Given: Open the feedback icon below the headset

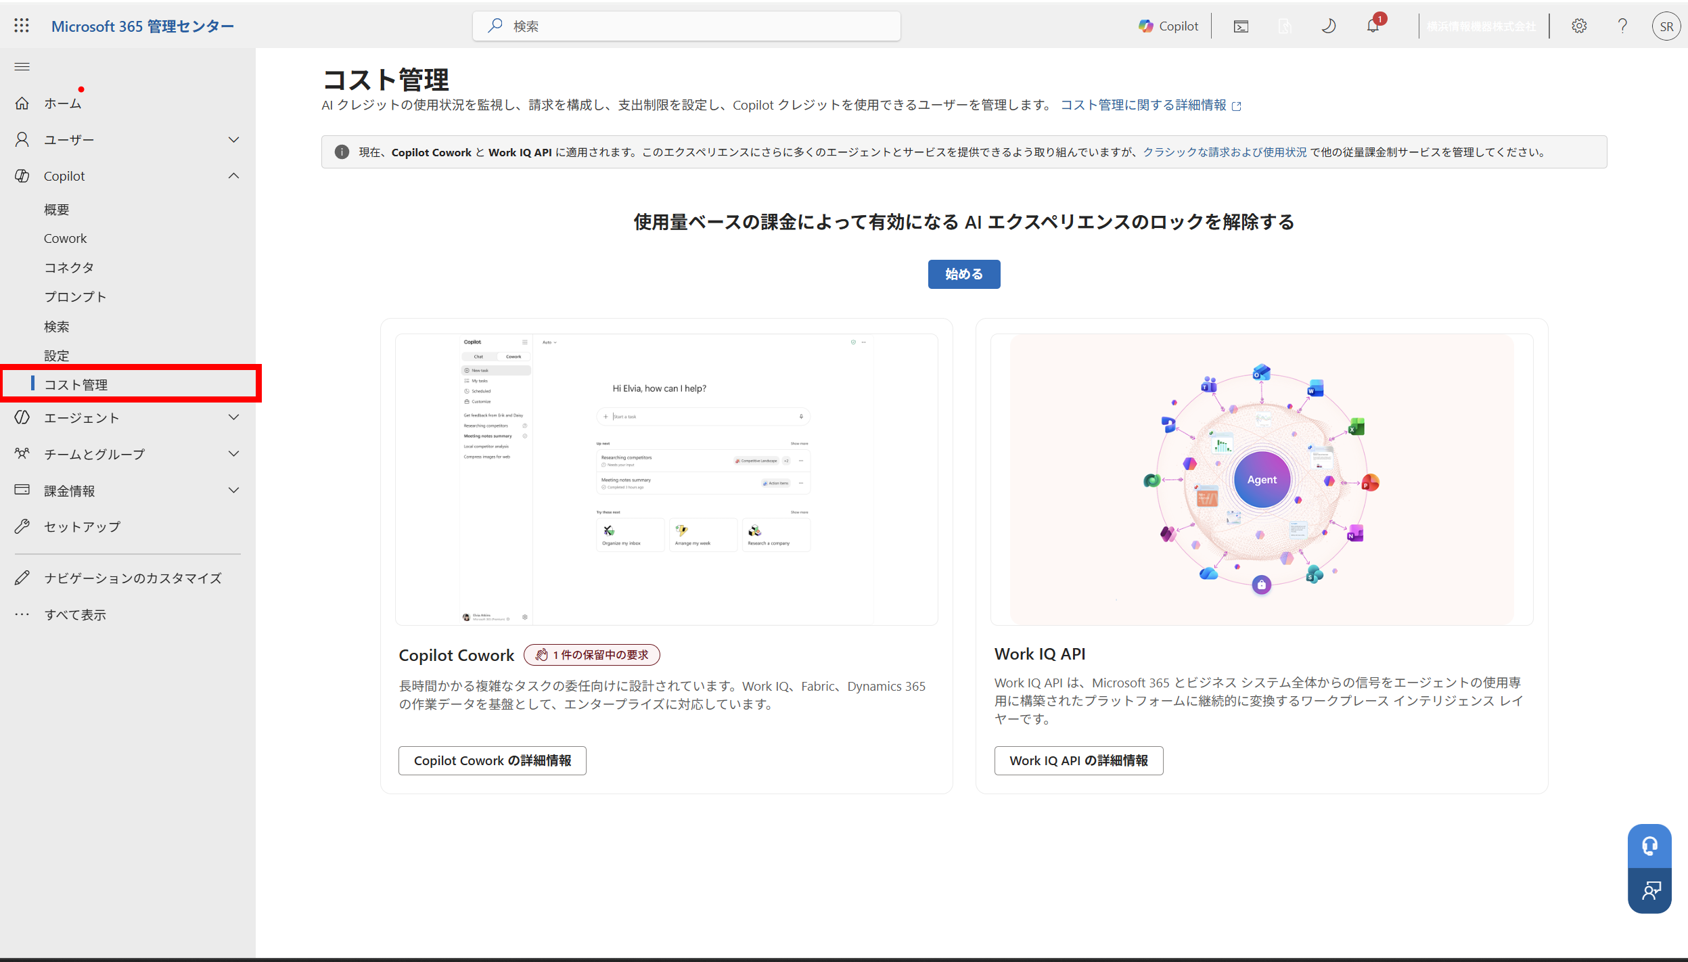Looking at the screenshot, I should point(1649,890).
